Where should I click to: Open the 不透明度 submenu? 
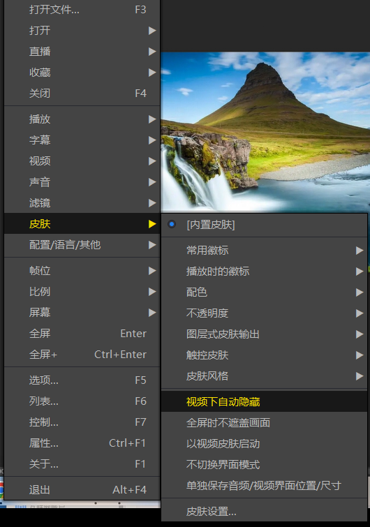point(264,313)
